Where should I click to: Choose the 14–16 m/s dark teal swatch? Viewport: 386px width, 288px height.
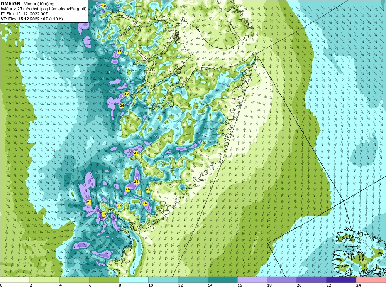[x=223, y=280]
